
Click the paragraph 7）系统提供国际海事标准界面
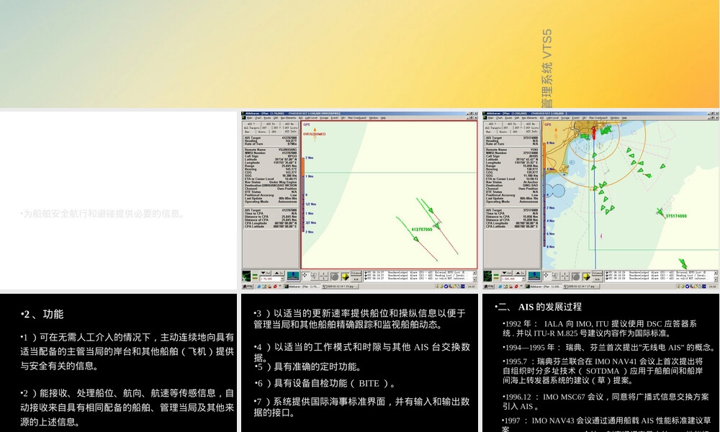[362, 407]
